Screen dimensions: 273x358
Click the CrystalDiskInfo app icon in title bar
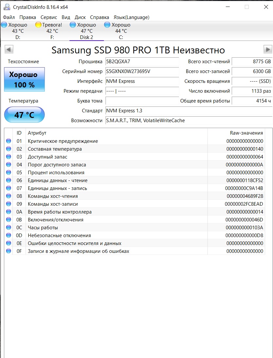7,7
